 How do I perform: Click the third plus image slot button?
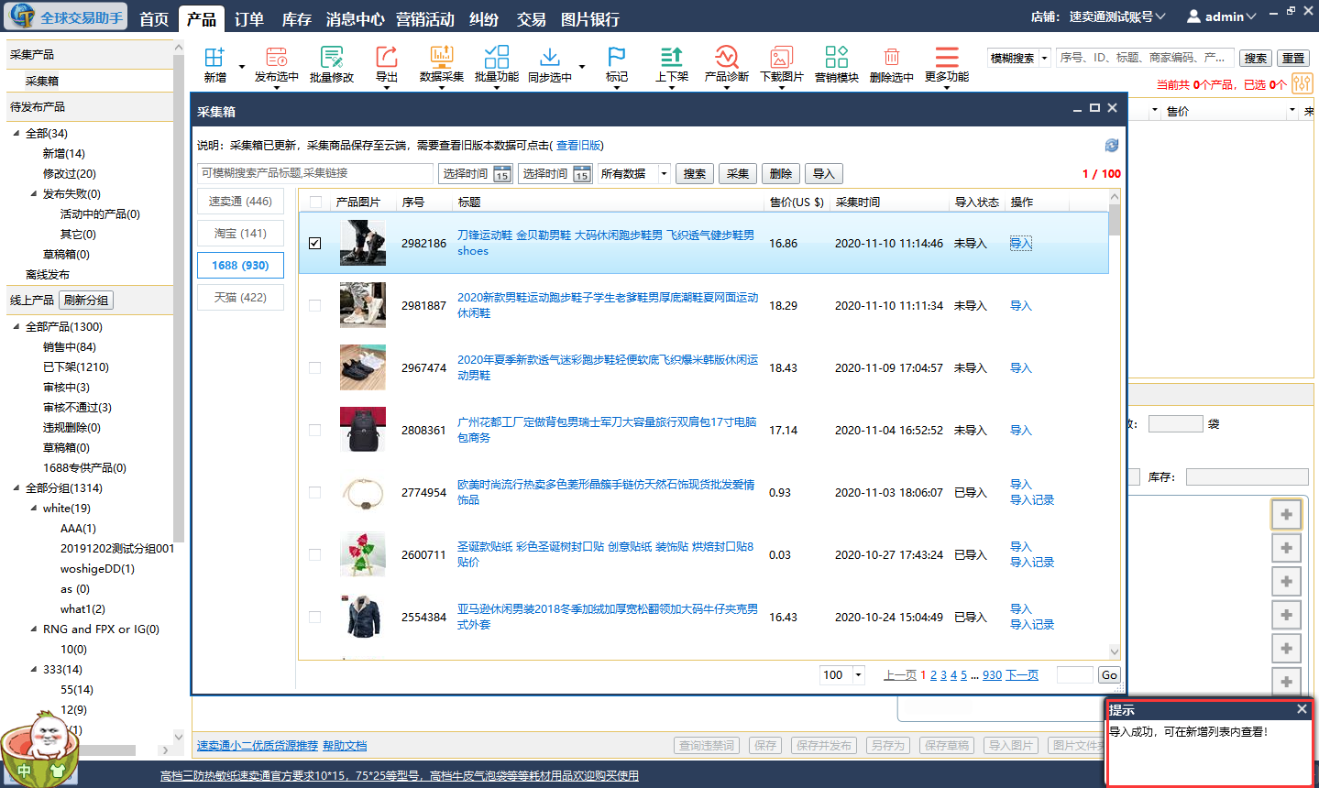coord(1286,582)
